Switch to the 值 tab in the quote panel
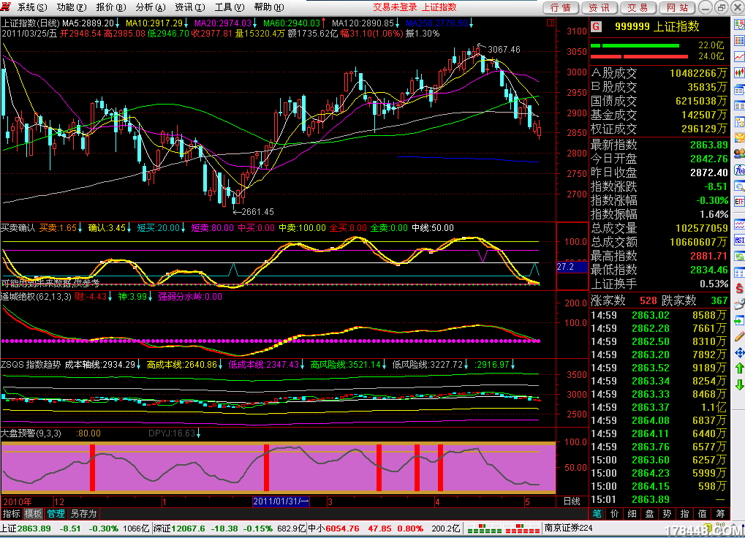Image resolution: width=745 pixels, height=538 pixels. (703, 514)
